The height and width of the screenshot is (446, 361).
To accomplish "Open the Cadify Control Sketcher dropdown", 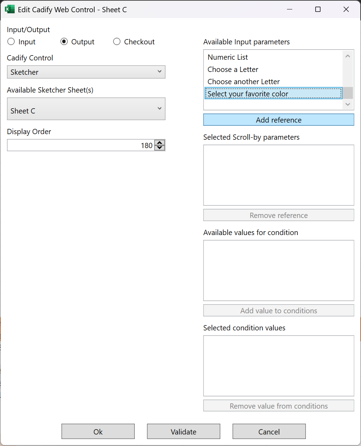I will pyautogui.click(x=86, y=72).
